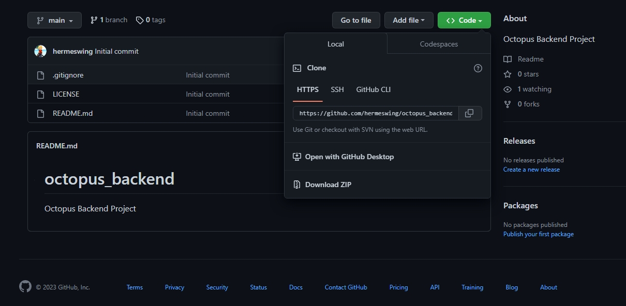The width and height of the screenshot is (626, 306).
Task: Click Initial commit message for README.md row
Action: click(x=208, y=114)
